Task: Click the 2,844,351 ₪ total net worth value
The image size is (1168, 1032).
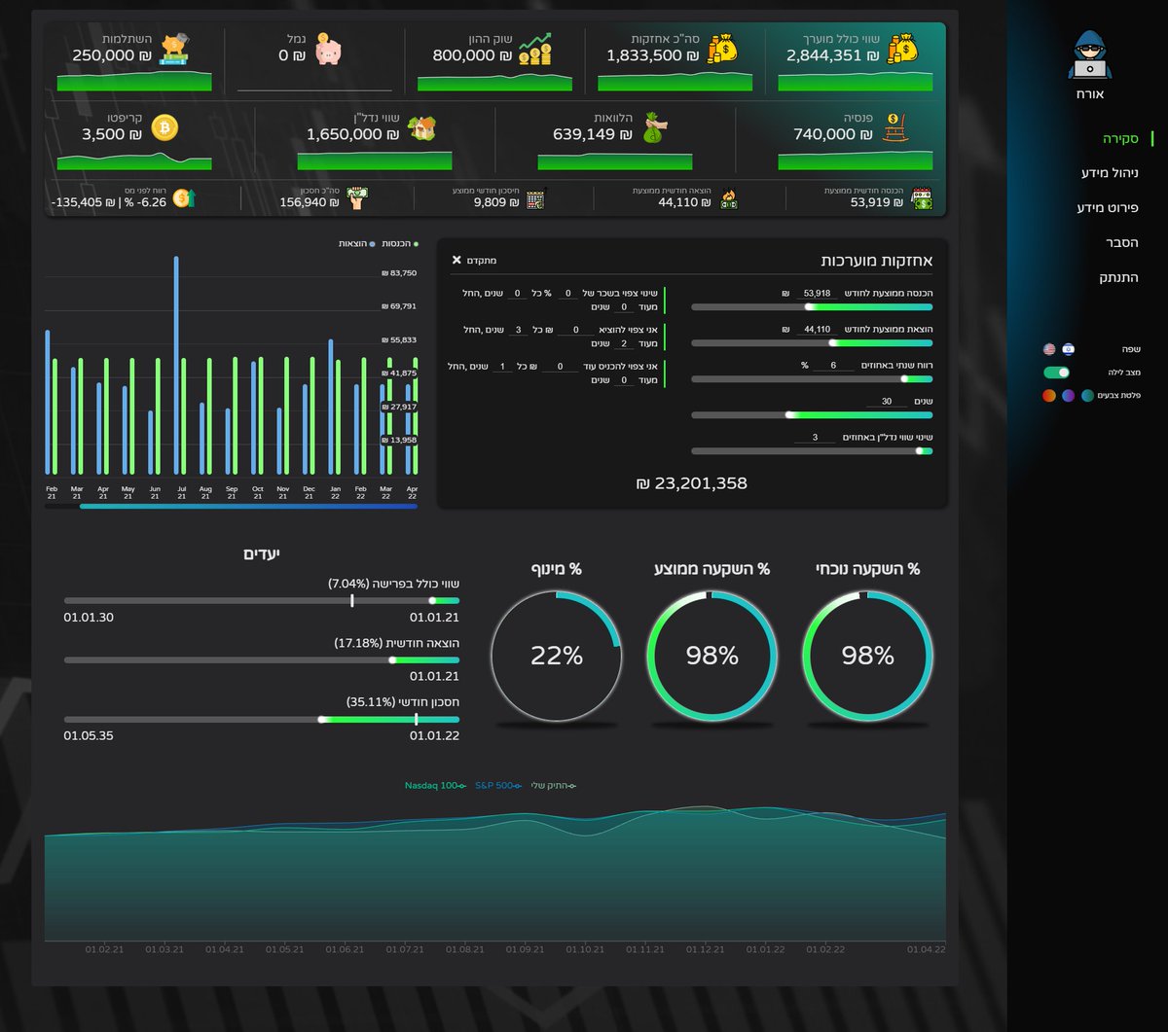Action: pyautogui.click(x=833, y=55)
